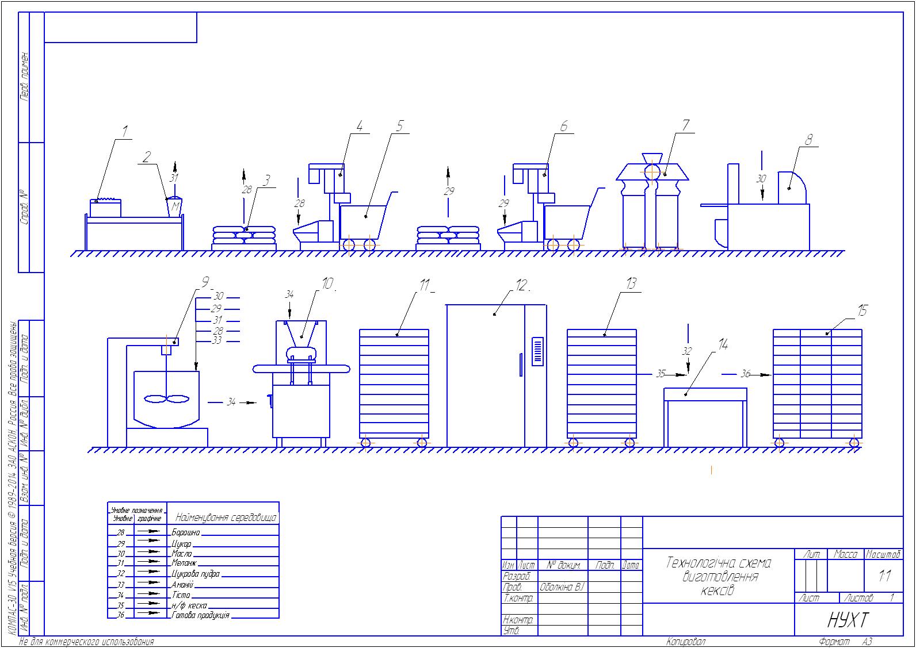Click legend entry 'Цукор'
The height and width of the screenshot is (648, 916).
point(181,543)
